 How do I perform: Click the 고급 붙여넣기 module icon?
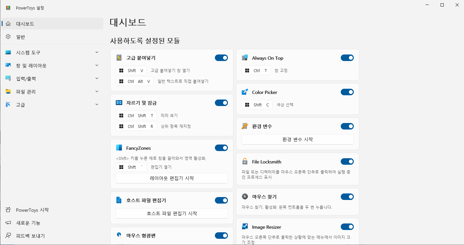[x=119, y=58]
